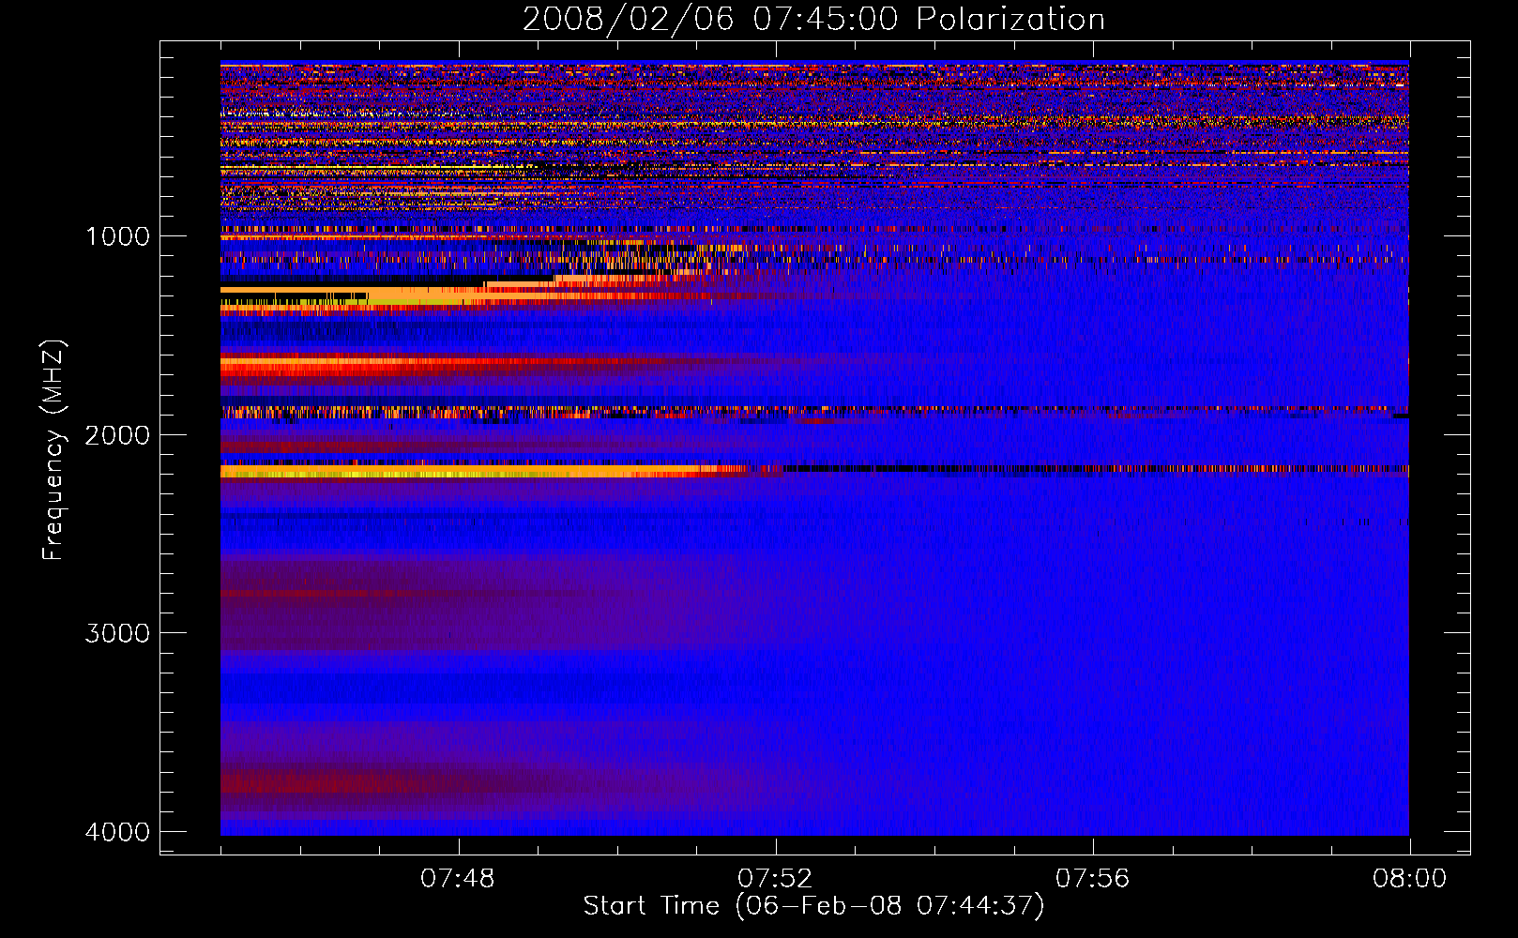
Task: Click the 2000 frequency tick label
Action: pos(117,435)
